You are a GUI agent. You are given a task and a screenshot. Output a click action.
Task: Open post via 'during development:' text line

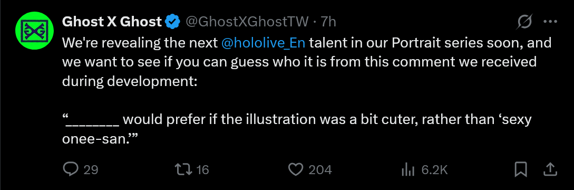coord(130,81)
